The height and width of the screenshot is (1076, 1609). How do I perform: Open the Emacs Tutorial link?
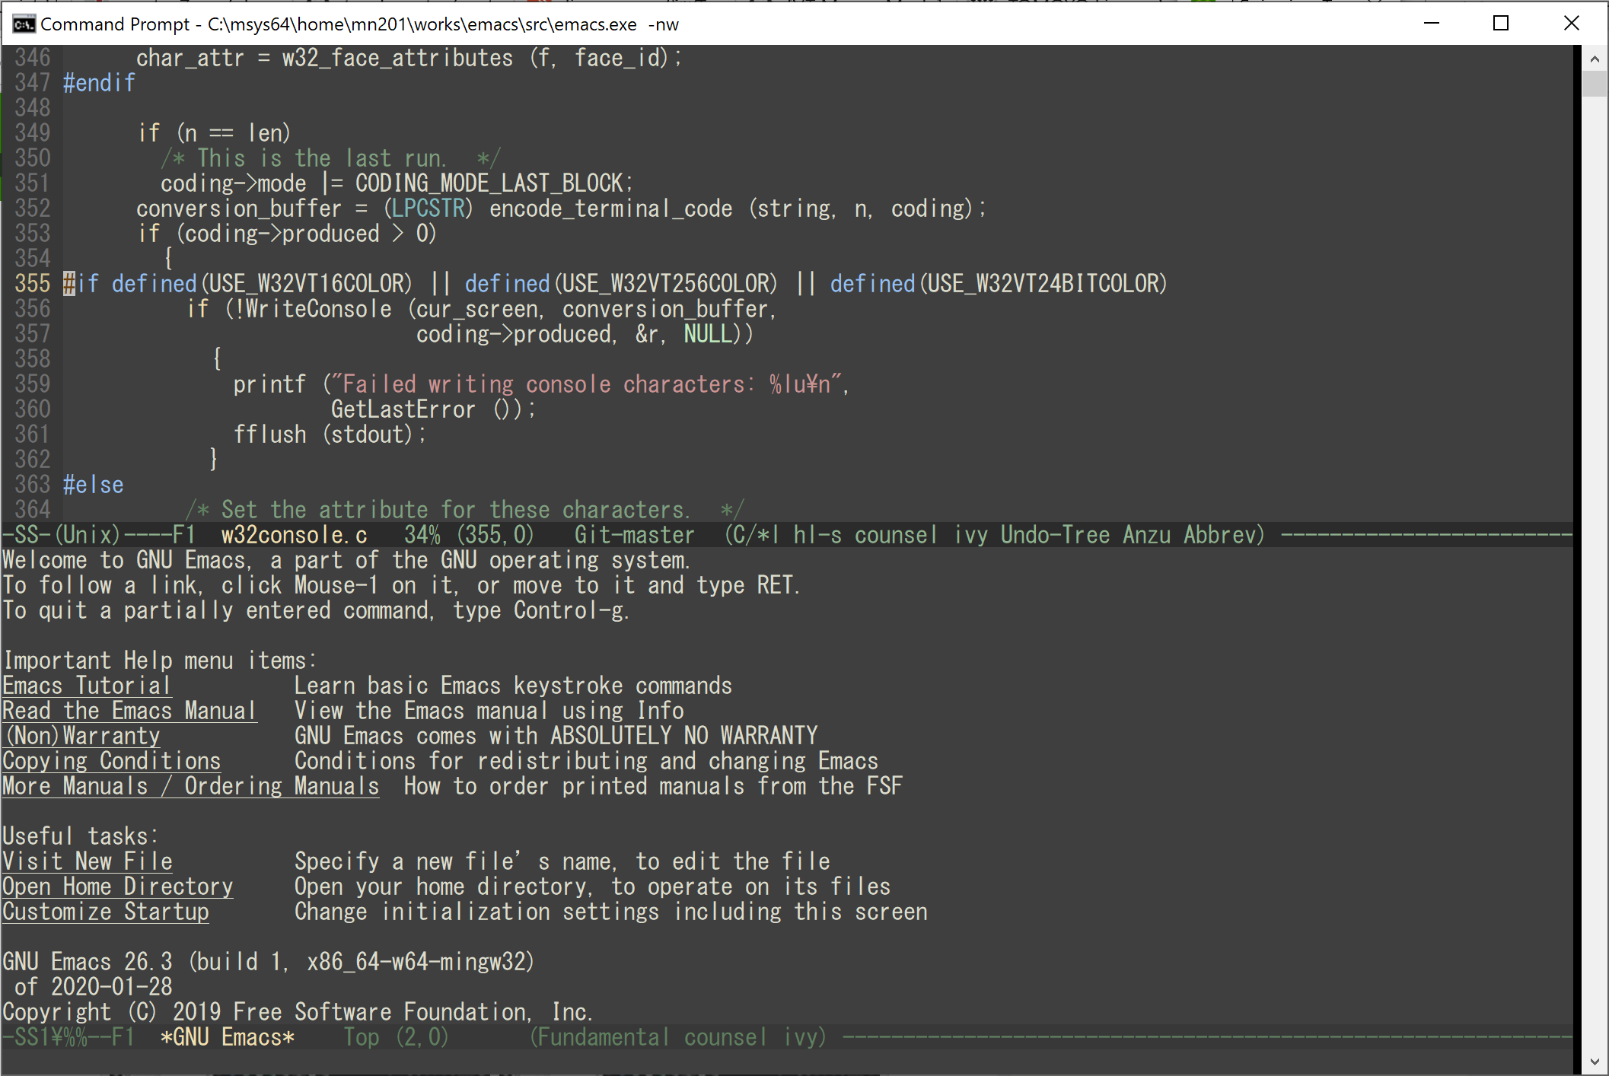(86, 686)
